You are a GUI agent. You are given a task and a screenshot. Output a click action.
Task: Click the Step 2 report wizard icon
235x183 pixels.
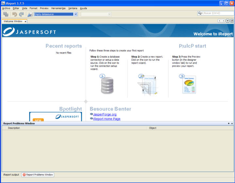pos(147,84)
